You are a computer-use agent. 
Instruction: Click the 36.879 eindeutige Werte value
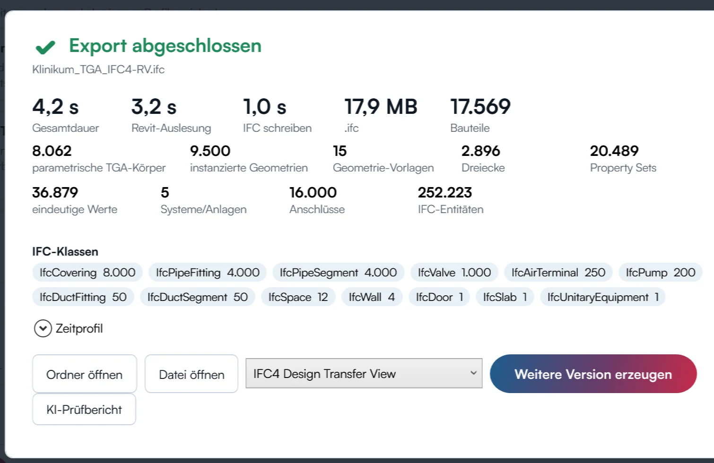55,192
